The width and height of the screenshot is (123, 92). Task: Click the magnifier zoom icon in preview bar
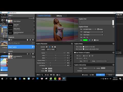point(42,75)
